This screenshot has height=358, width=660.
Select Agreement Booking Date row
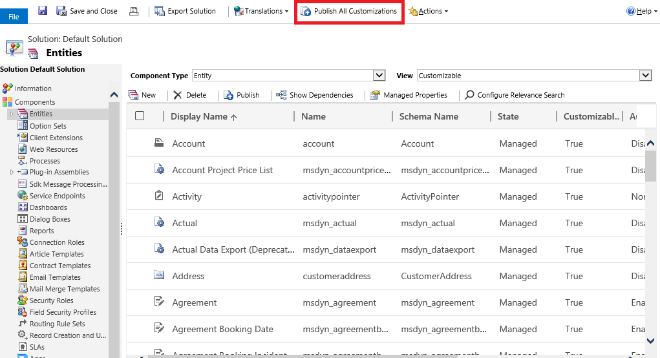click(x=386, y=329)
